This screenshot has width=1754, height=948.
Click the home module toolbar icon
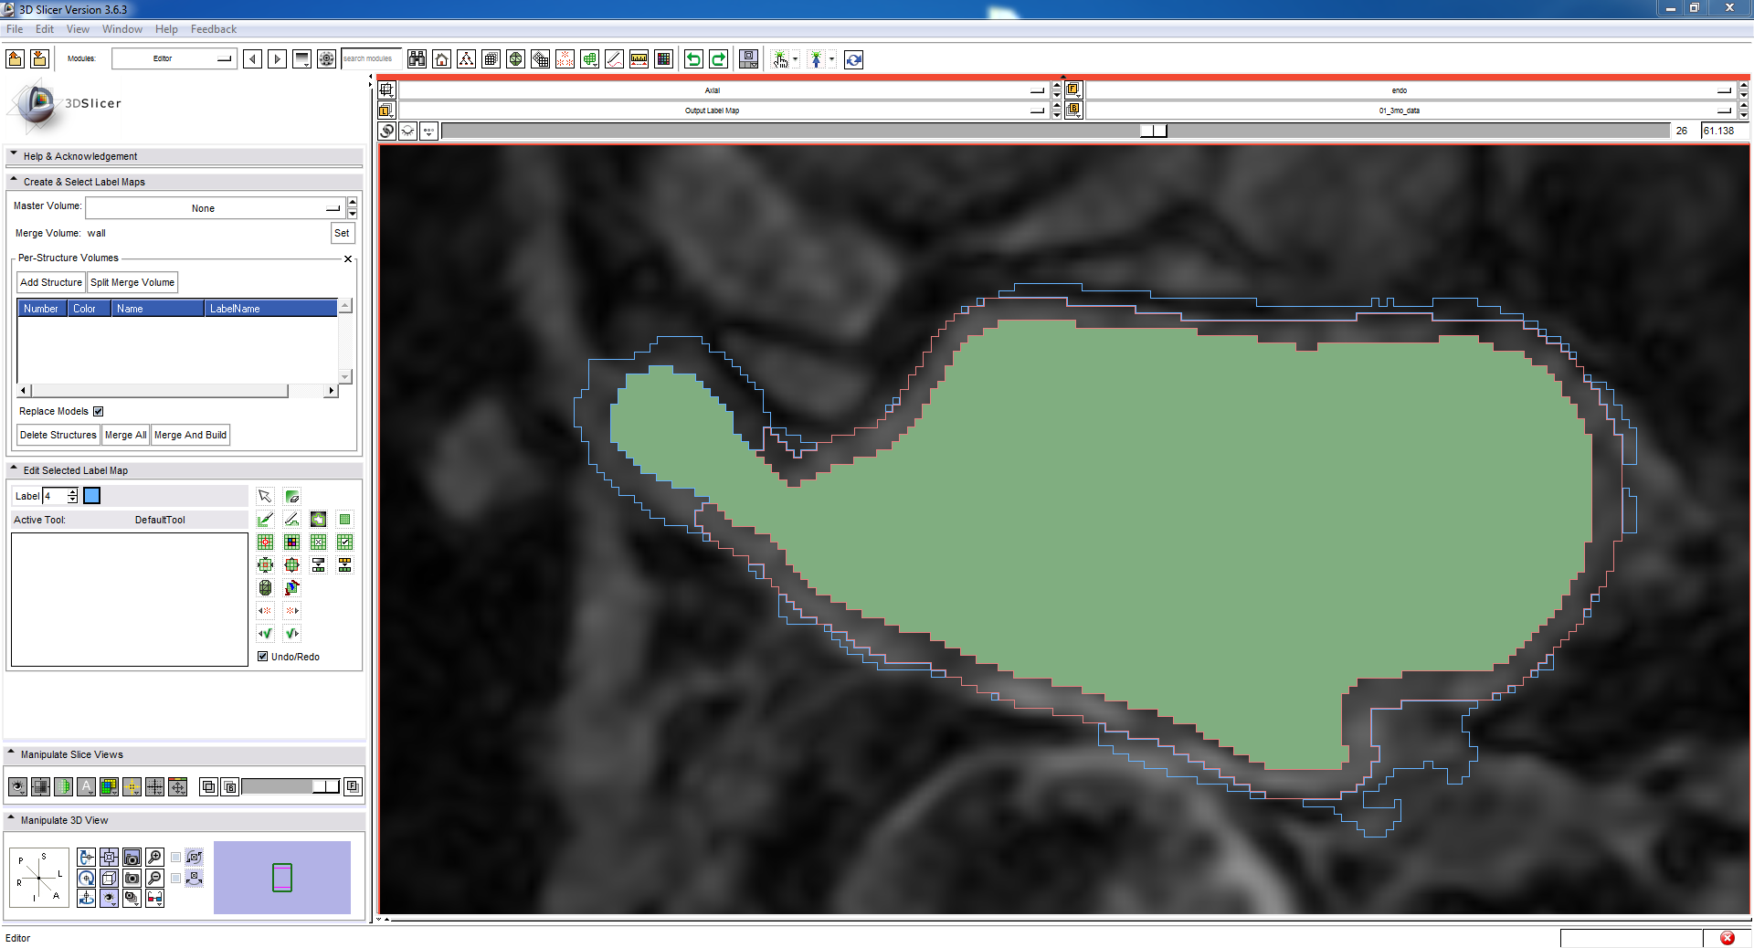[442, 59]
